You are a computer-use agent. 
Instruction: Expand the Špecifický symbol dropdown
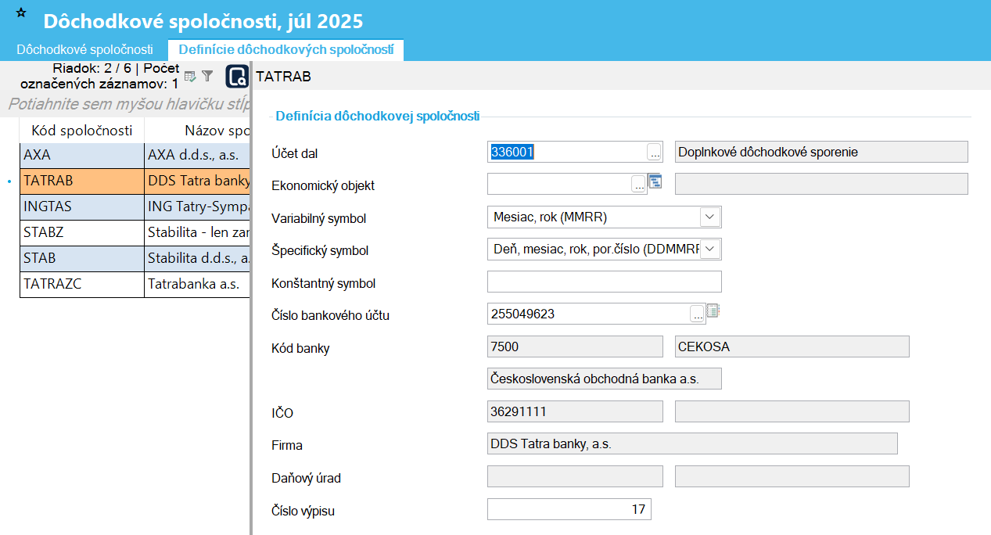point(710,249)
